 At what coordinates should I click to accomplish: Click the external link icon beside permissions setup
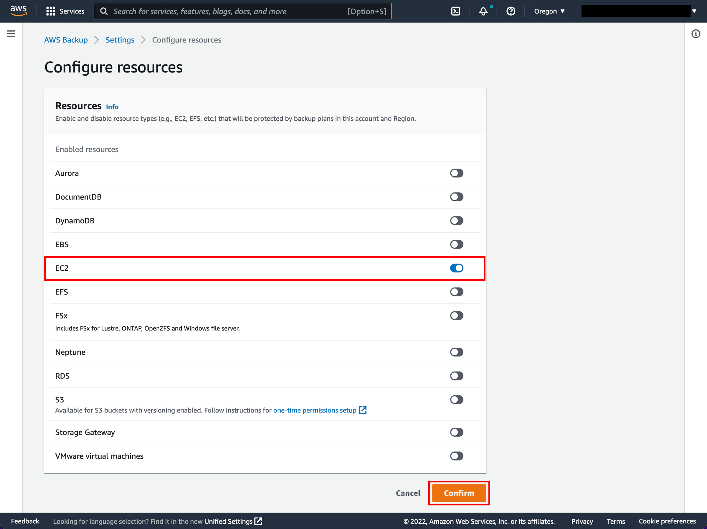point(362,410)
